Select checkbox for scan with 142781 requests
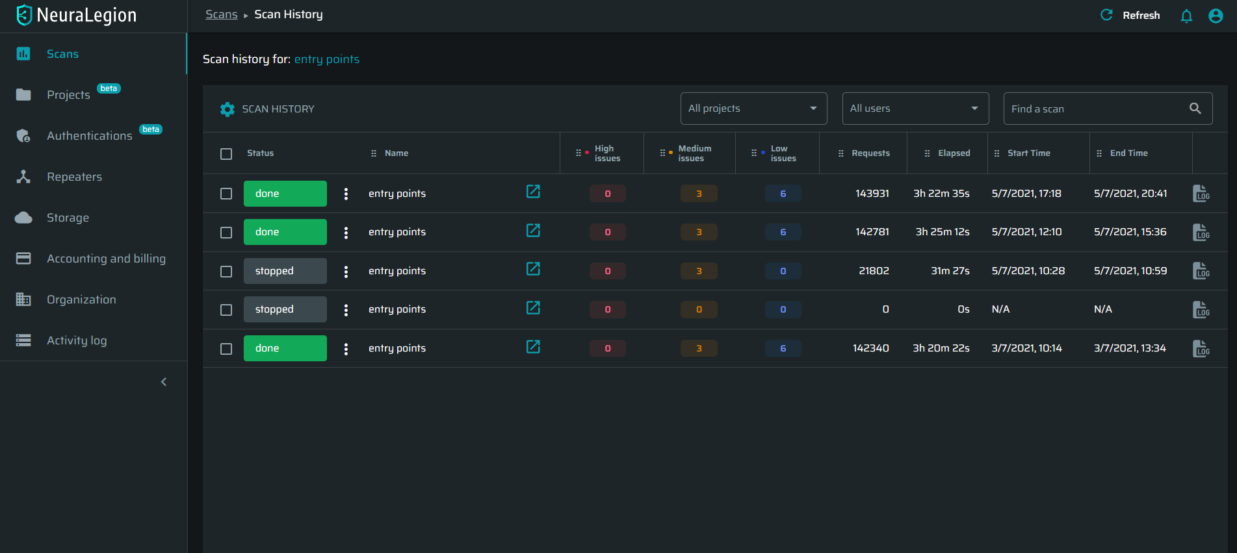Image resolution: width=1237 pixels, height=553 pixels. pos(226,233)
